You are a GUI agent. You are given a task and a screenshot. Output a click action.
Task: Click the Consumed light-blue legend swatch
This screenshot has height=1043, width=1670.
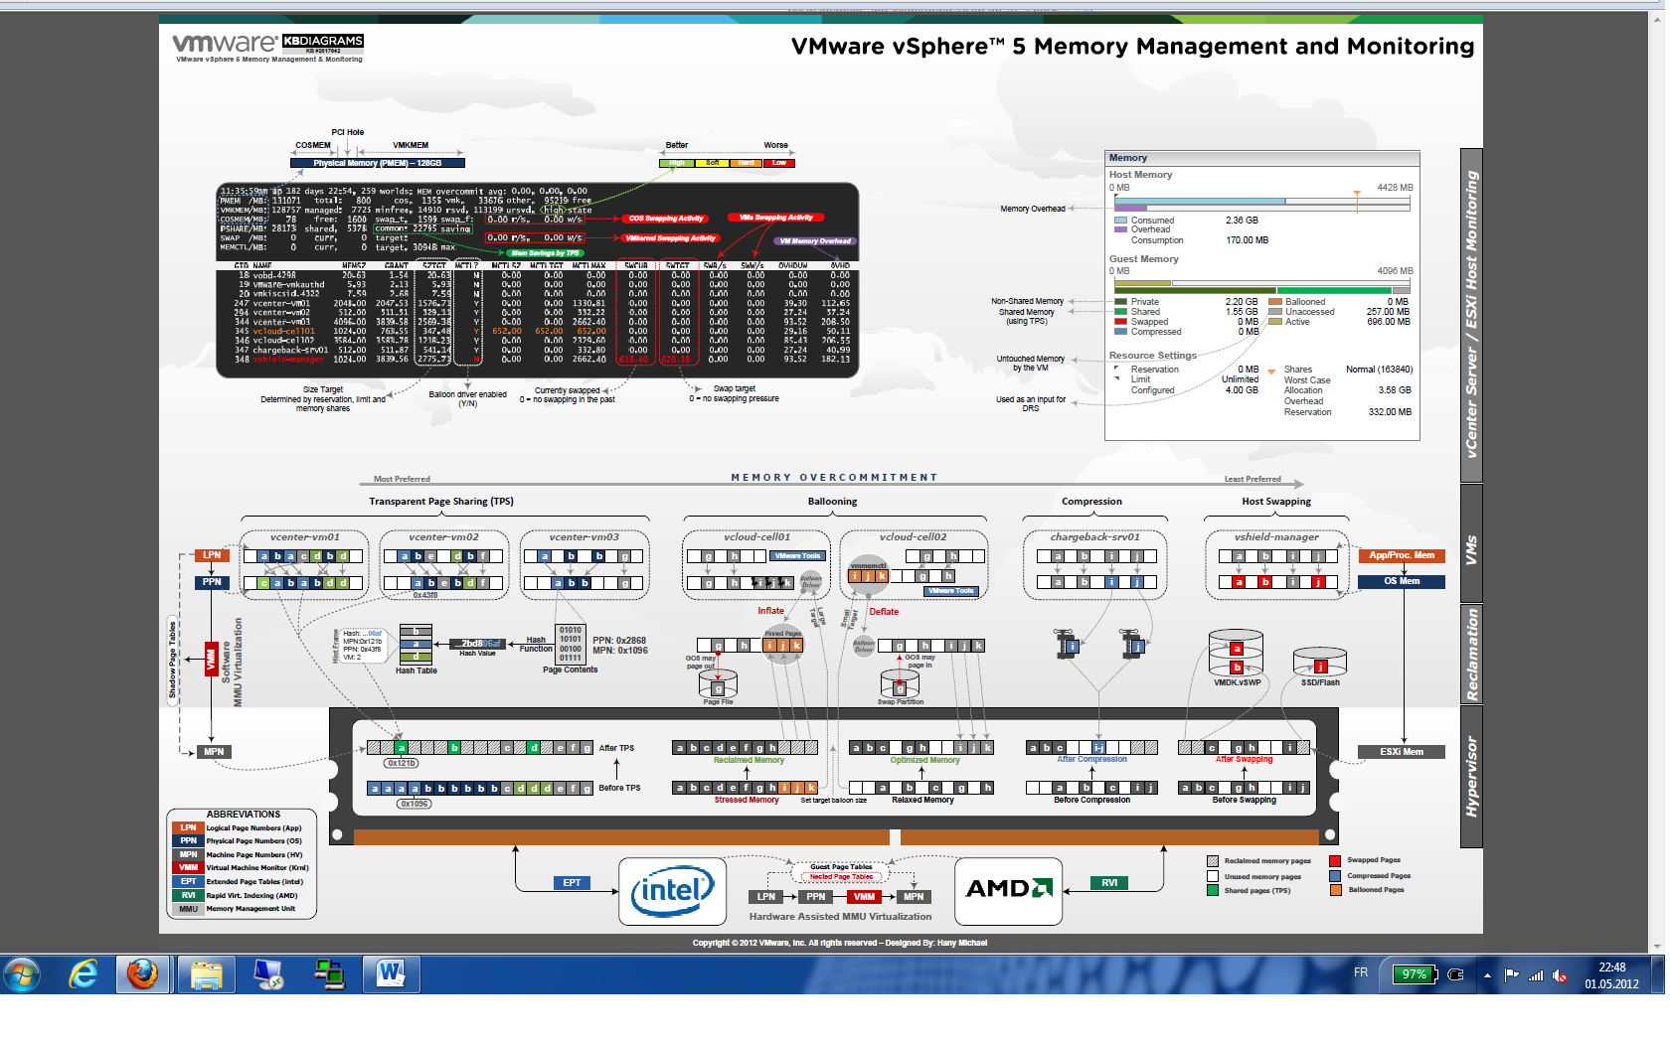tap(1120, 221)
